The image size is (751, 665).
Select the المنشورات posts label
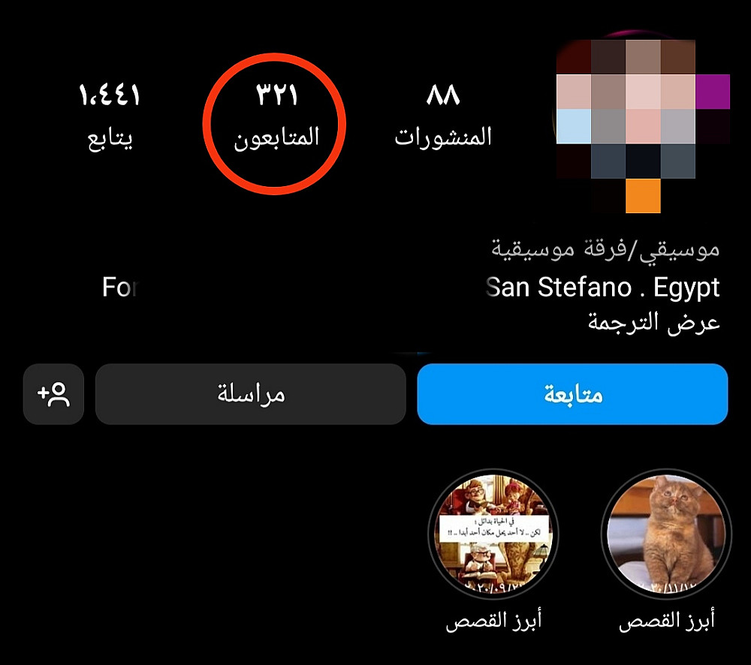click(443, 137)
